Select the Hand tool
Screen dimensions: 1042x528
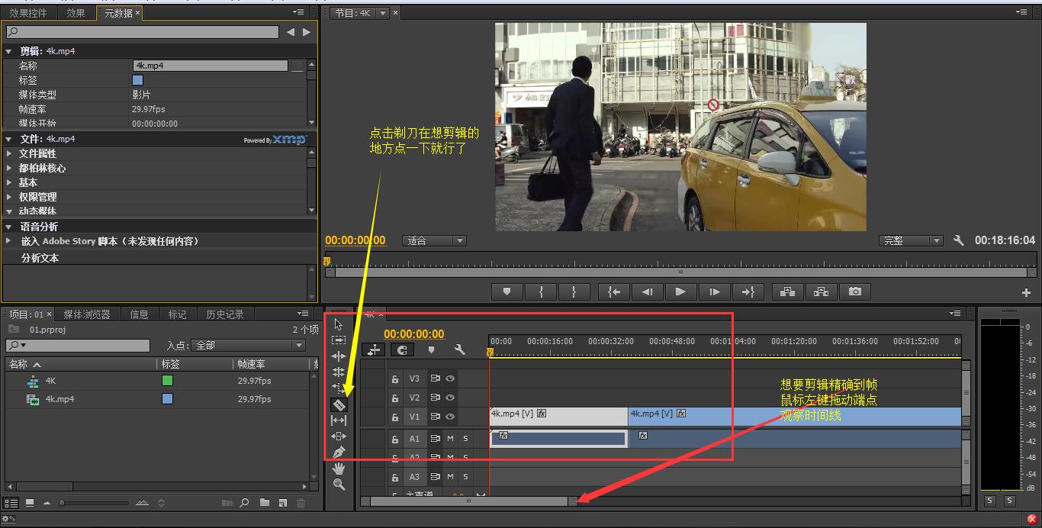pos(339,468)
